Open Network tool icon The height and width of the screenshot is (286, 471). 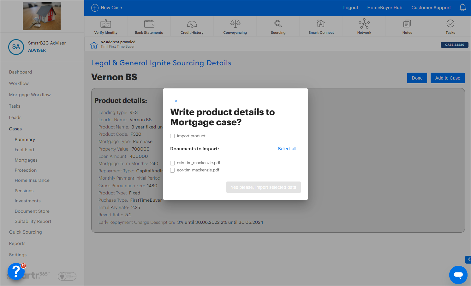tap(364, 24)
